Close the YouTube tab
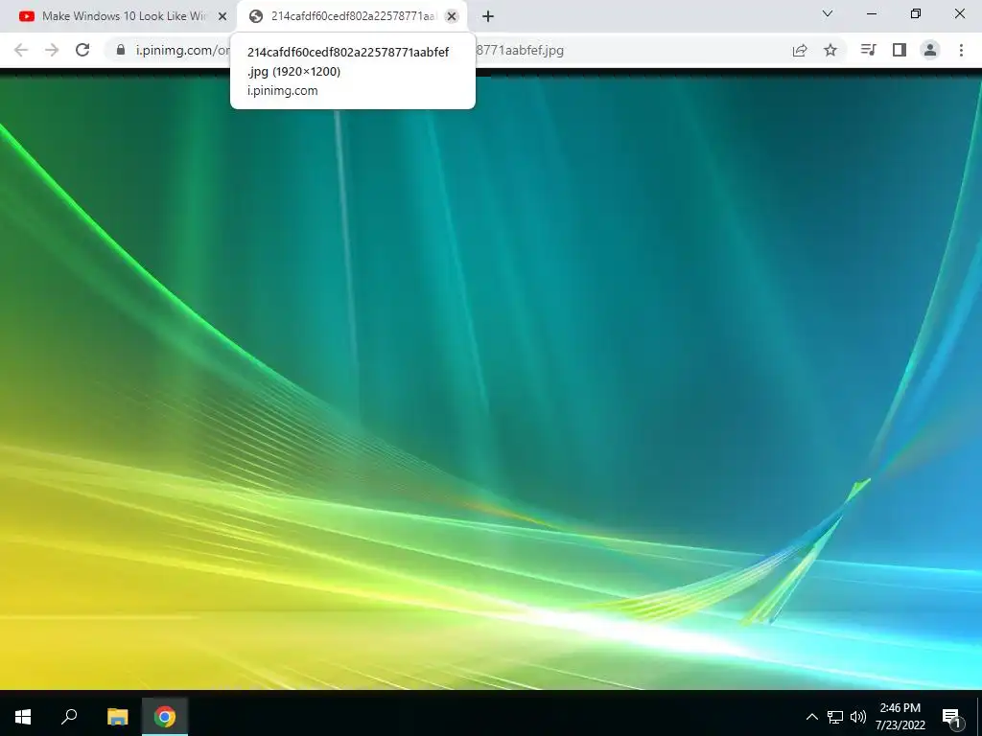 coord(222,16)
